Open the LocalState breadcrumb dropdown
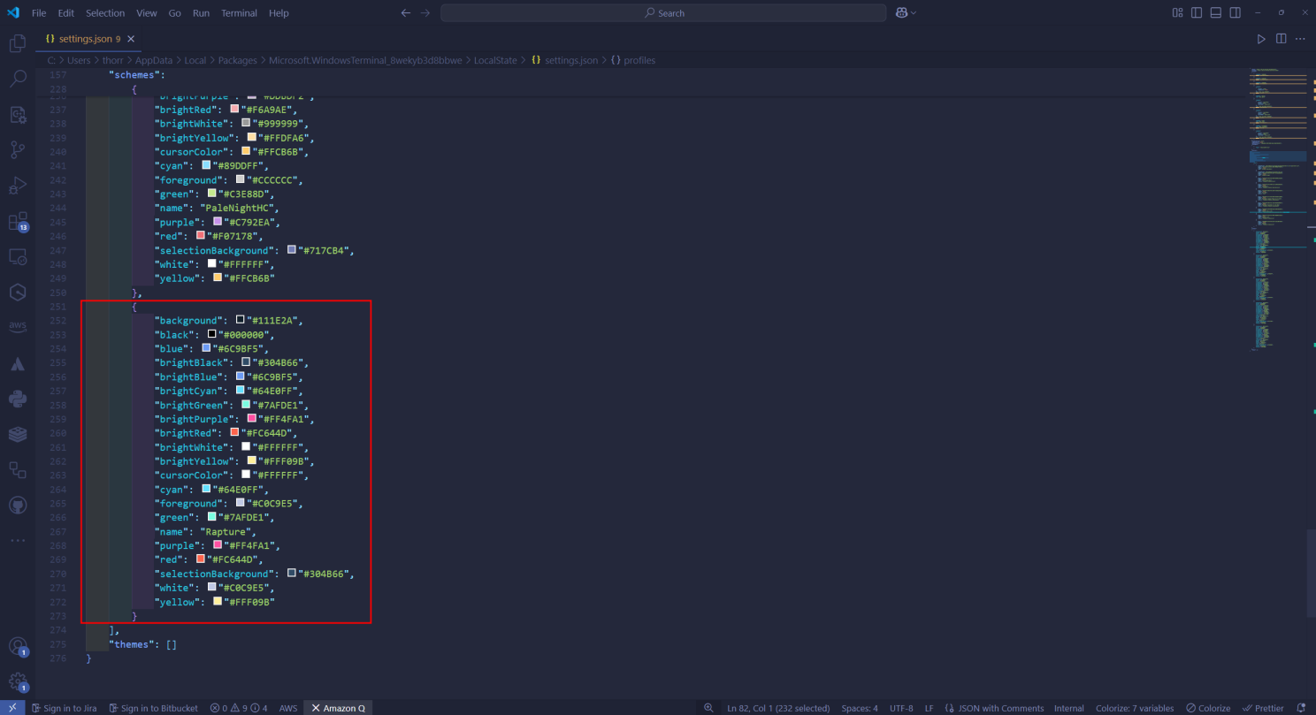1316x715 pixels. 495,60
